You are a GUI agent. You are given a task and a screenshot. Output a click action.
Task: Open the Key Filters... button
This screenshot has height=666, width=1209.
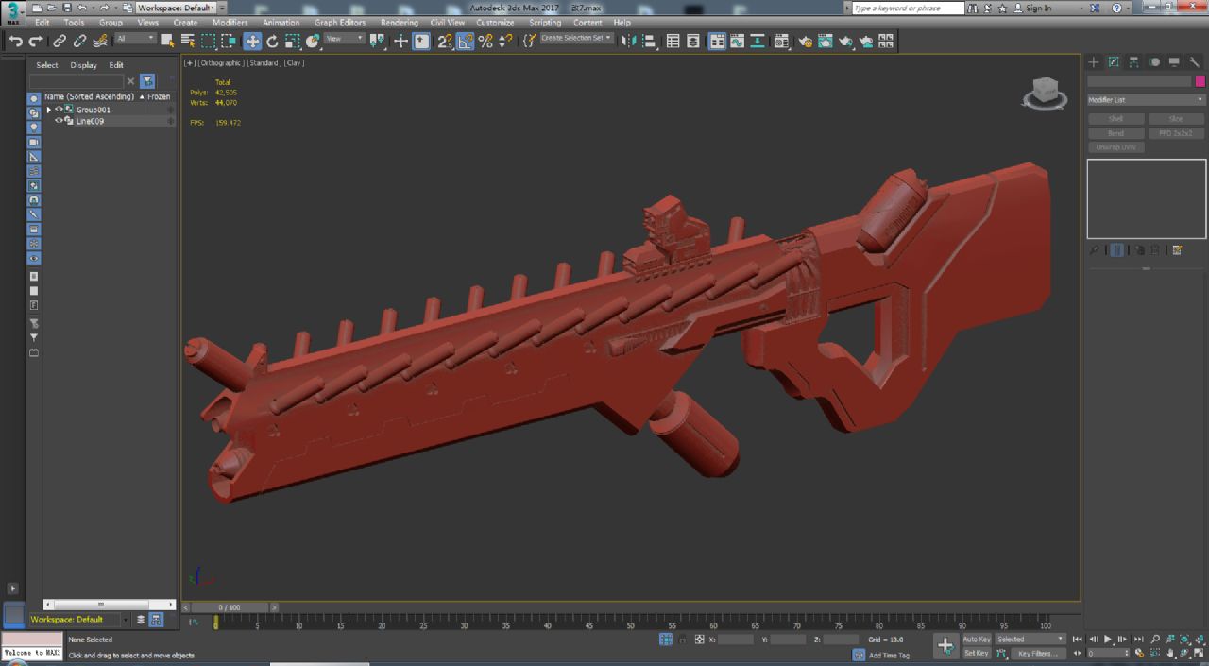tap(1036, 653)
